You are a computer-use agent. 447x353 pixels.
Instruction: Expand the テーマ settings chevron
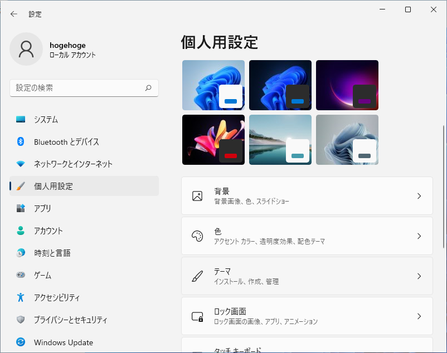click(x=419, y=276)
